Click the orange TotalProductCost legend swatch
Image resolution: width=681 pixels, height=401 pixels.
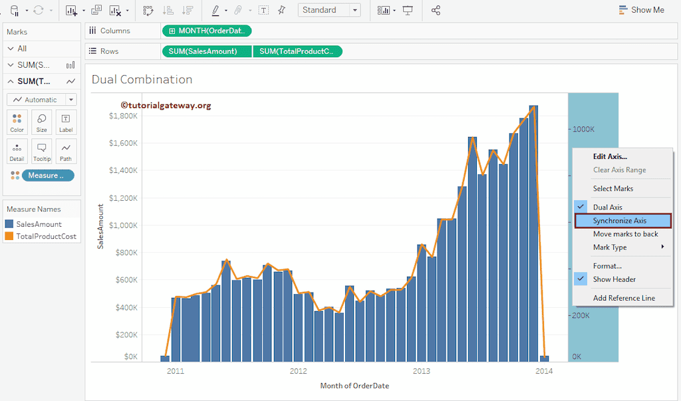pos(9,236)
